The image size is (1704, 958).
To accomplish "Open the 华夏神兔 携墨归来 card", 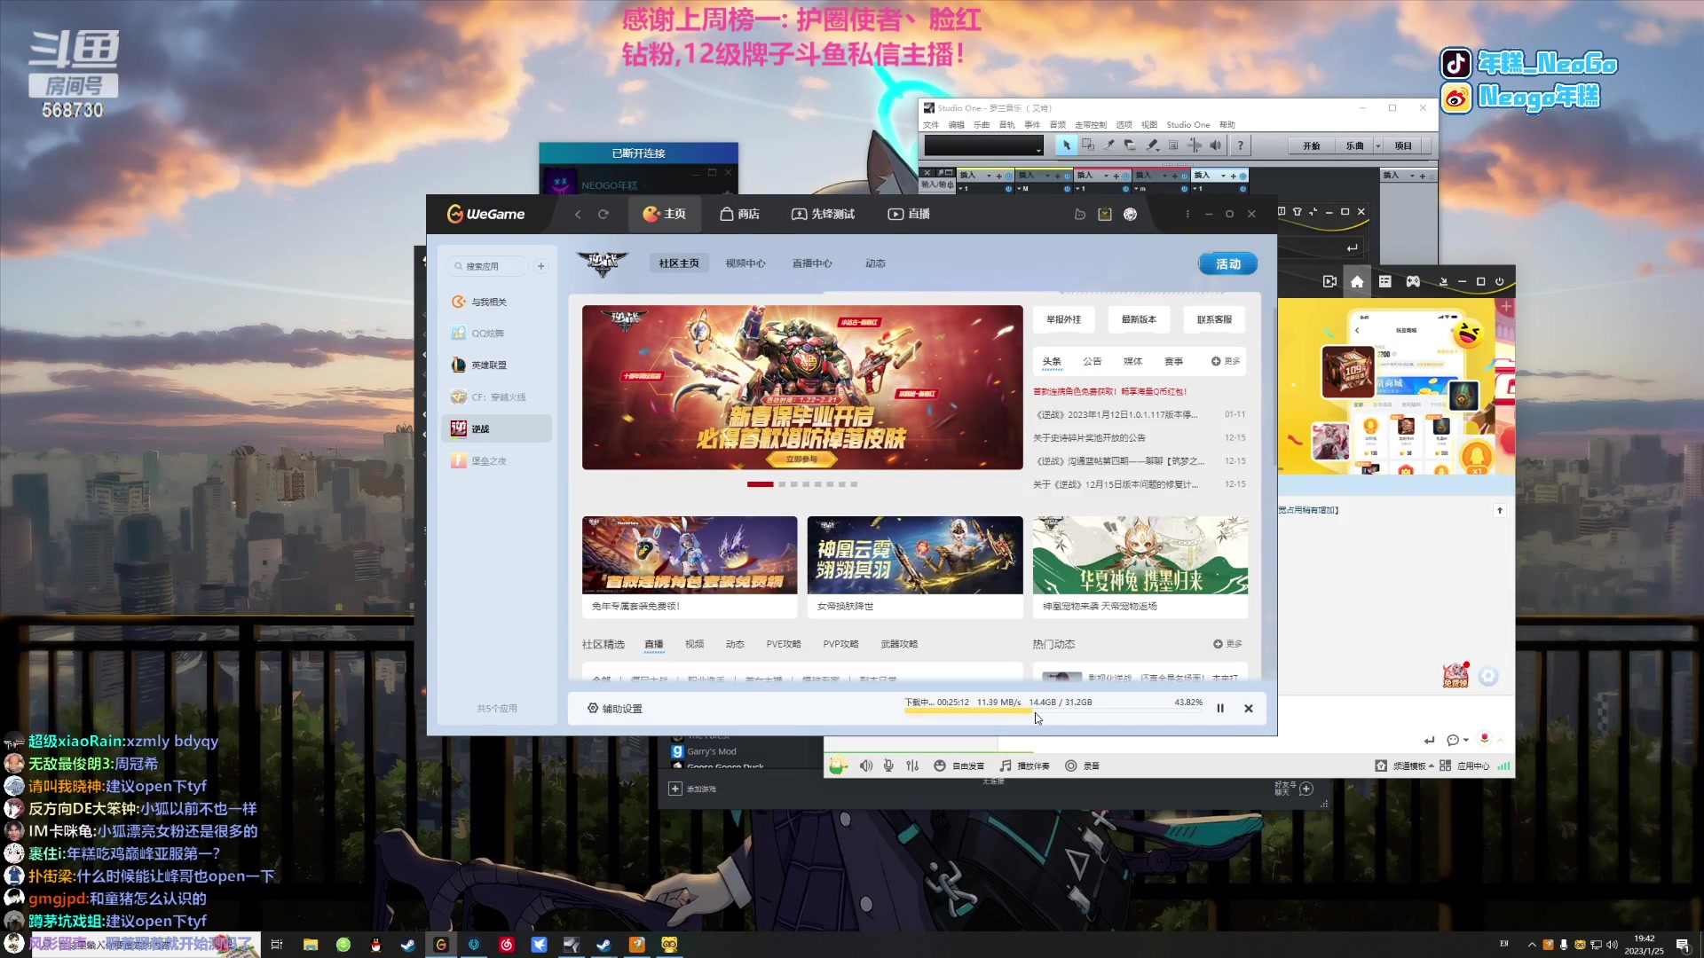I will (x=1140, y=567).
